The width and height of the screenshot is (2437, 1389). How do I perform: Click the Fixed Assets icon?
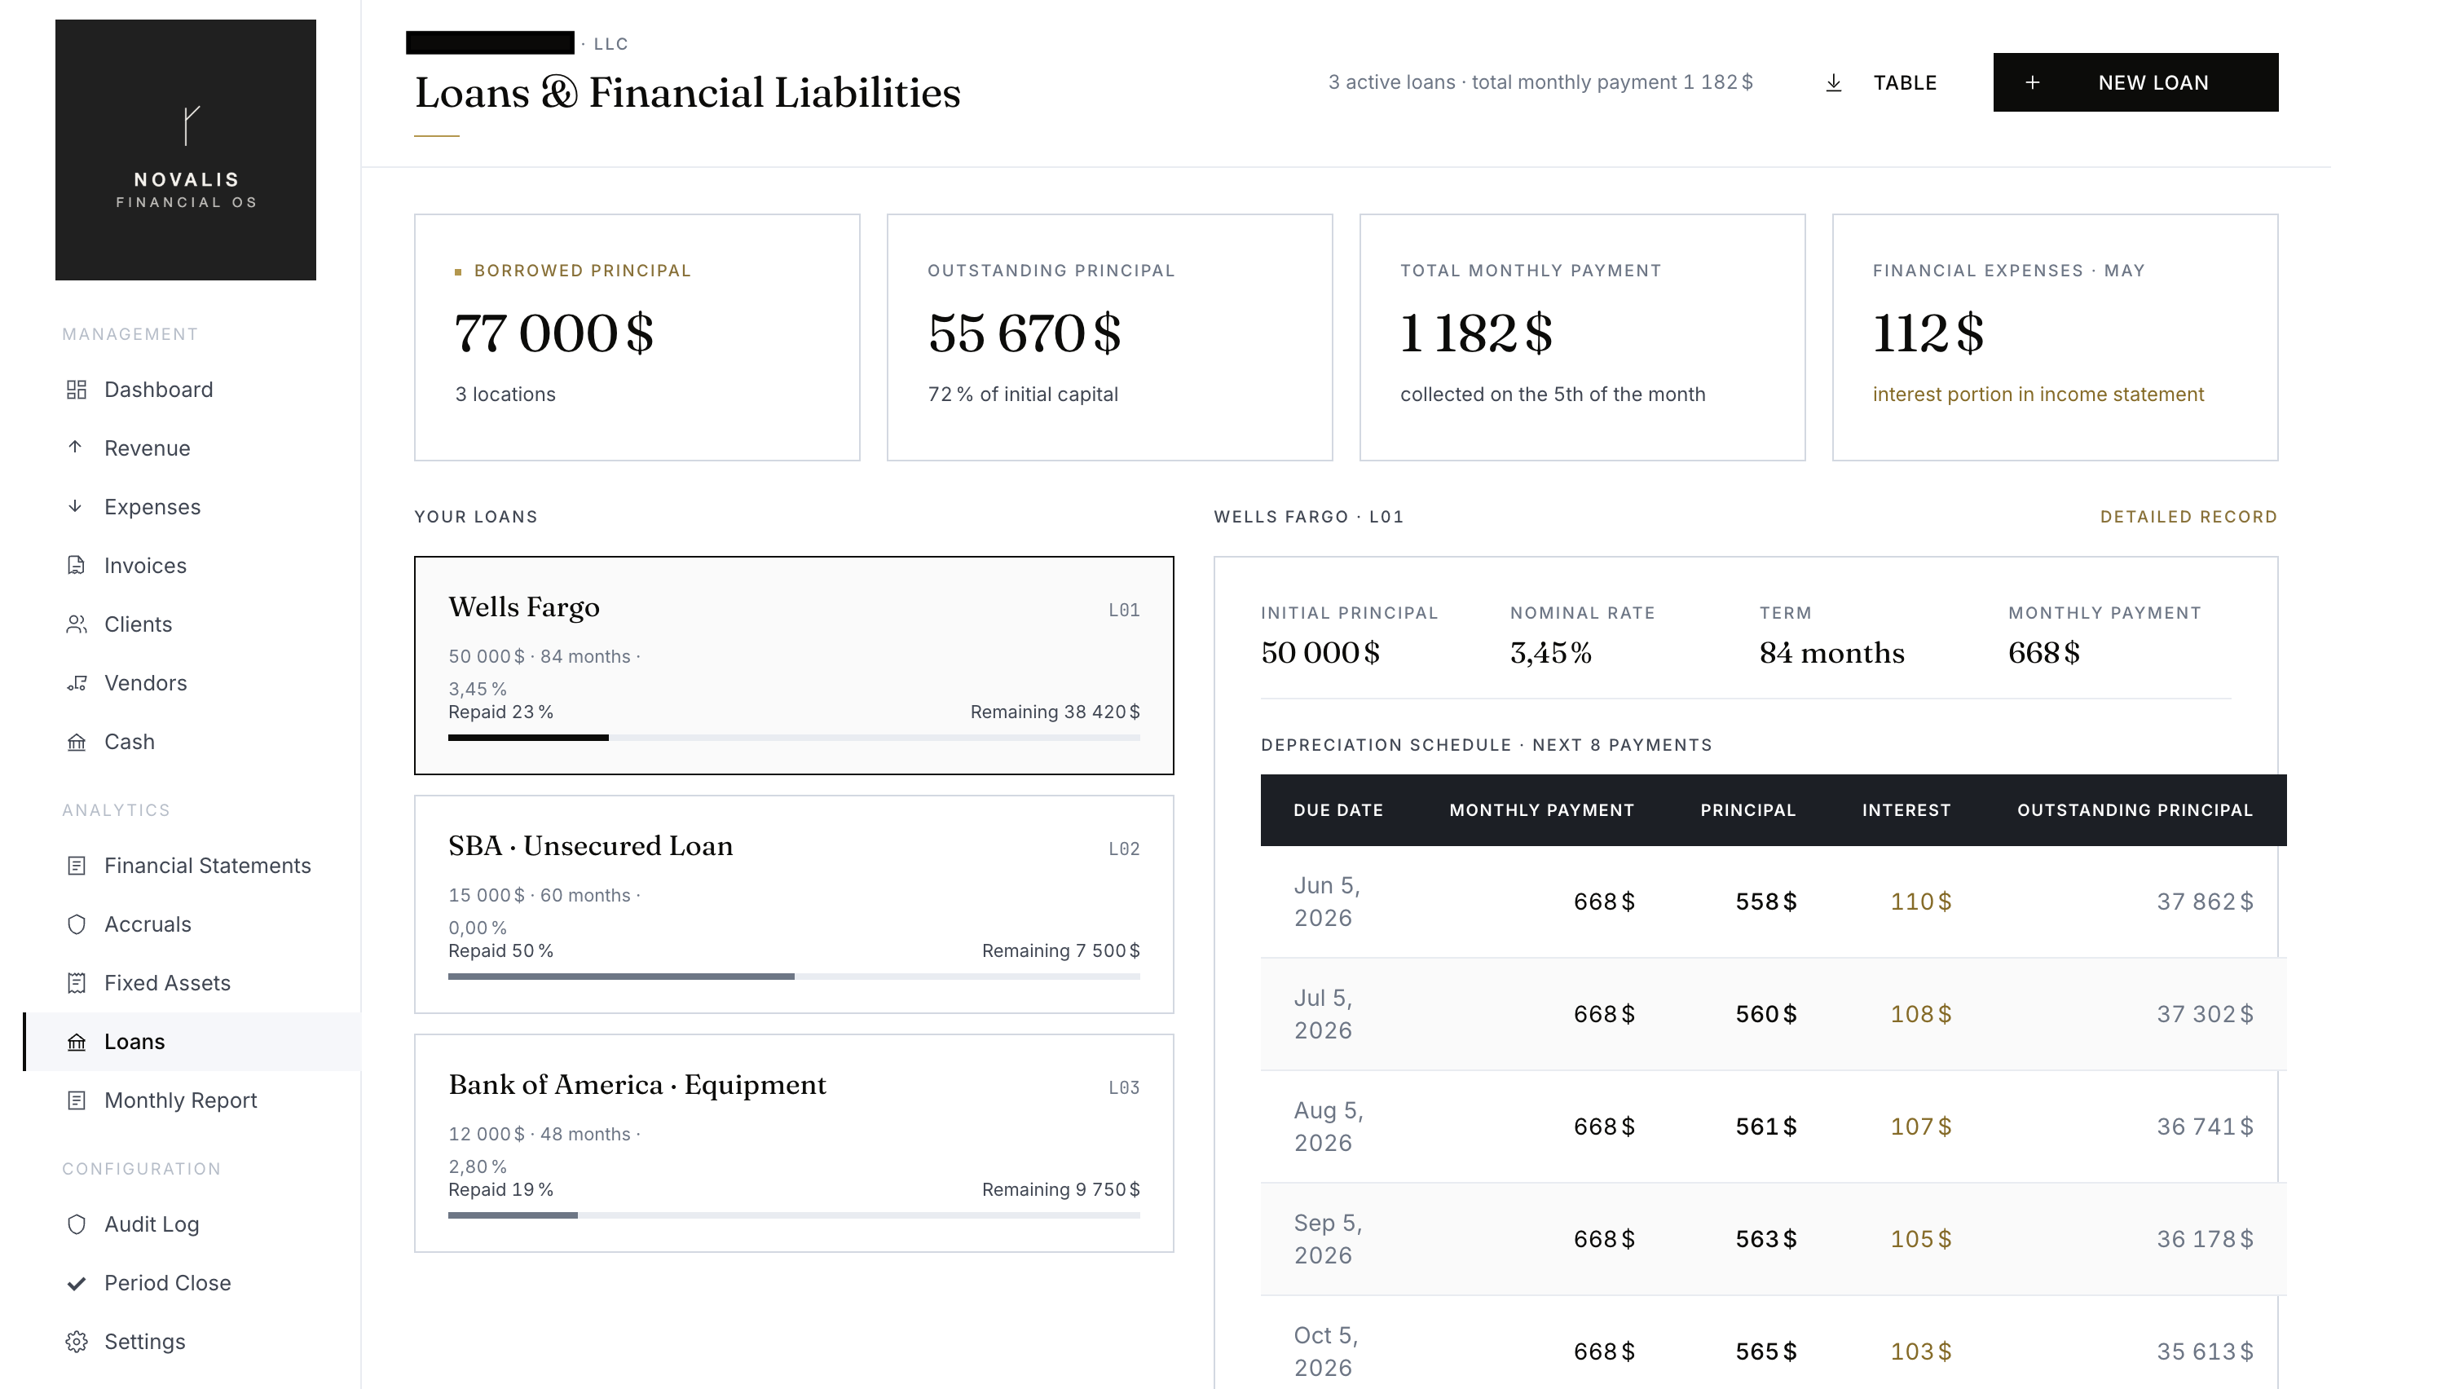click(x=77, y=982)
